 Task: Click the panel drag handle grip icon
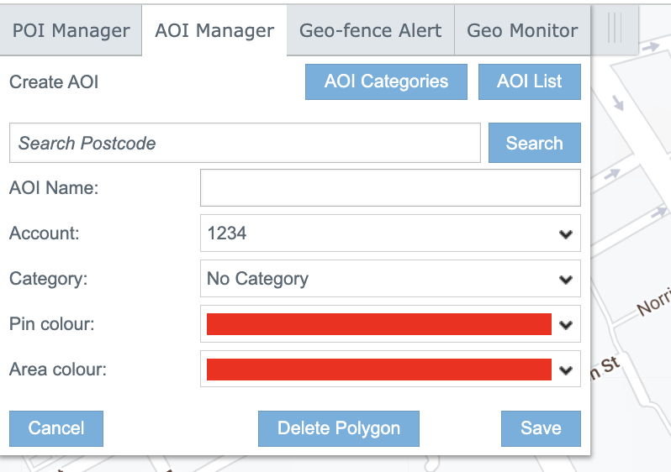pos(614,29)
